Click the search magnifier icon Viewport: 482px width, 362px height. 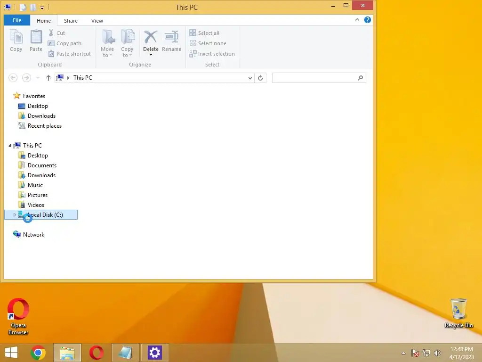click(360, 78)
